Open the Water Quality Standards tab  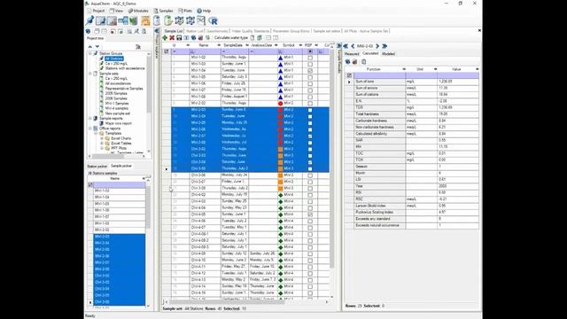[x=250, y=32]
